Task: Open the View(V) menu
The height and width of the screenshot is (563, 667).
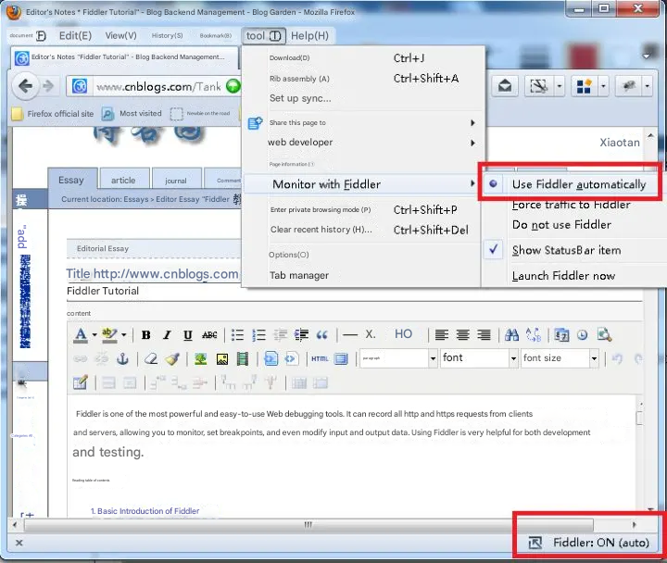Action: click(x=121, y=36)
